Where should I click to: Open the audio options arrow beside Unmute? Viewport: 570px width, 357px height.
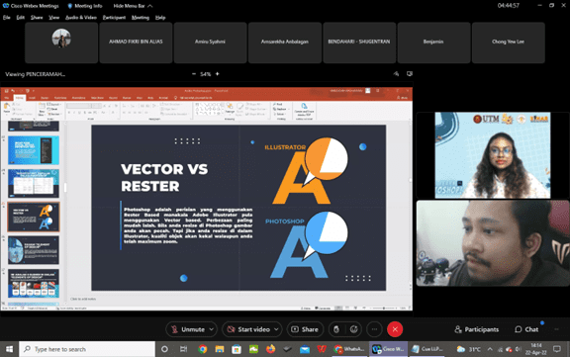(212, 329)
